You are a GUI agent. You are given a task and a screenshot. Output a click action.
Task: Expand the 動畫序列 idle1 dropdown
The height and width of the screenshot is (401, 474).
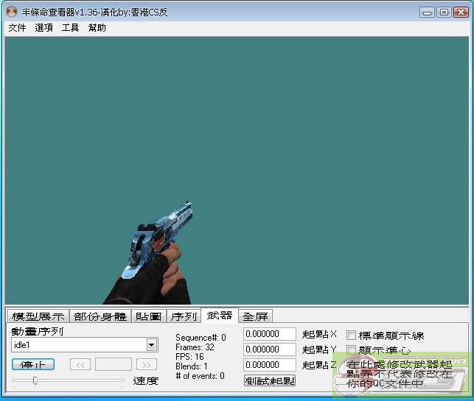pyautogui.click(x=151, y=345)
